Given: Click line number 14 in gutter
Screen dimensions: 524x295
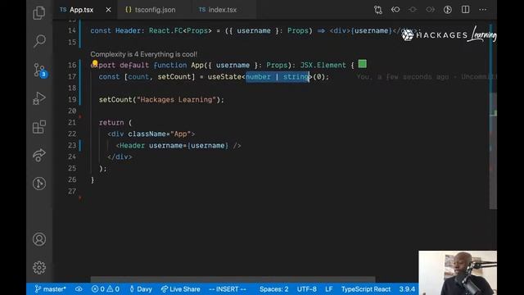Looking at the screenshot, I should pos(72,30).
